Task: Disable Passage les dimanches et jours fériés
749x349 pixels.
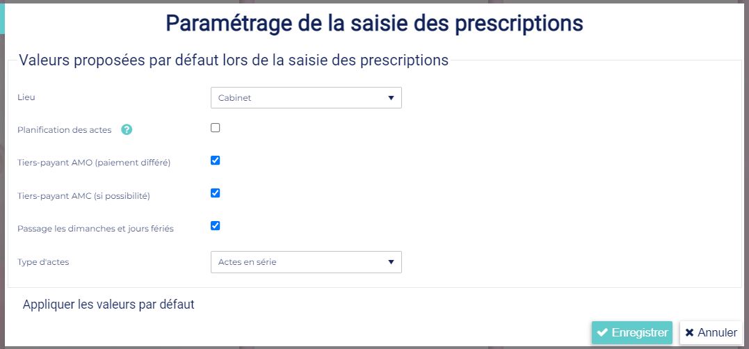Action: tap(216, 225)
